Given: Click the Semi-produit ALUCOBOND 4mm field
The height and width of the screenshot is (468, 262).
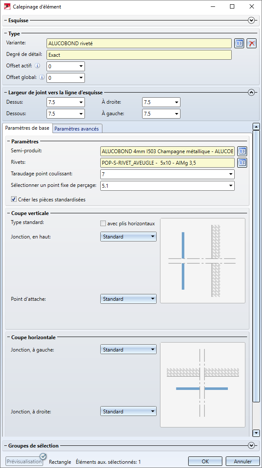Looking at the screenshot, I should coord(168,151).
